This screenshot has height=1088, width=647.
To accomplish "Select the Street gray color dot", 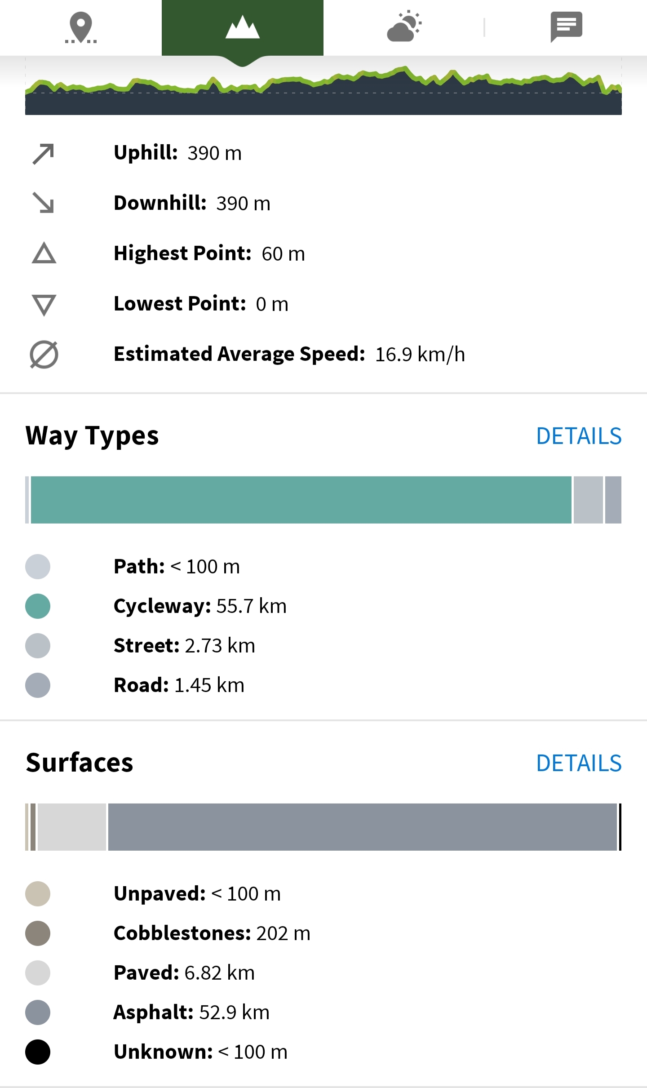I will pyautogui.click(x=38, y=646).
